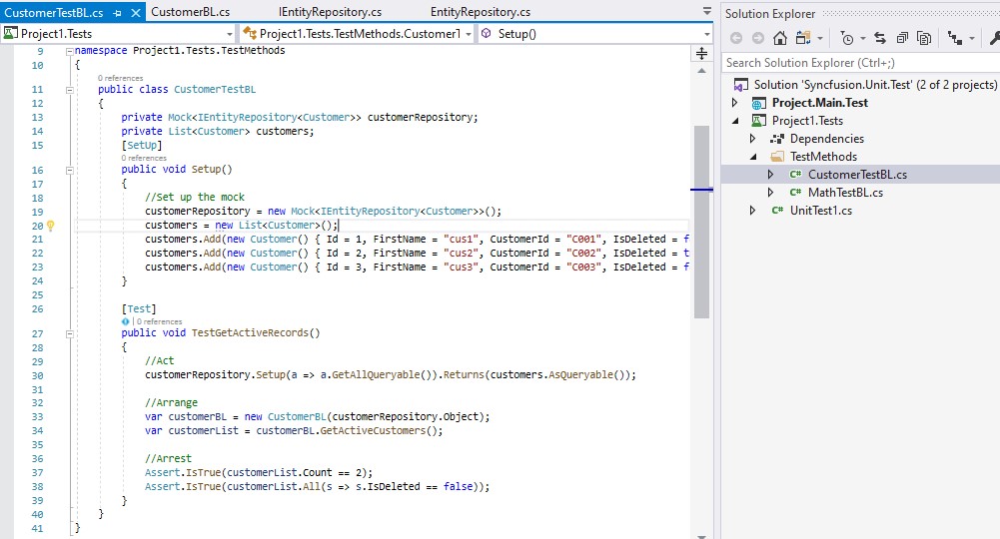Click the Collapse All icon
The height and width of the screenshot is (539, 1000).
[902, 38]
